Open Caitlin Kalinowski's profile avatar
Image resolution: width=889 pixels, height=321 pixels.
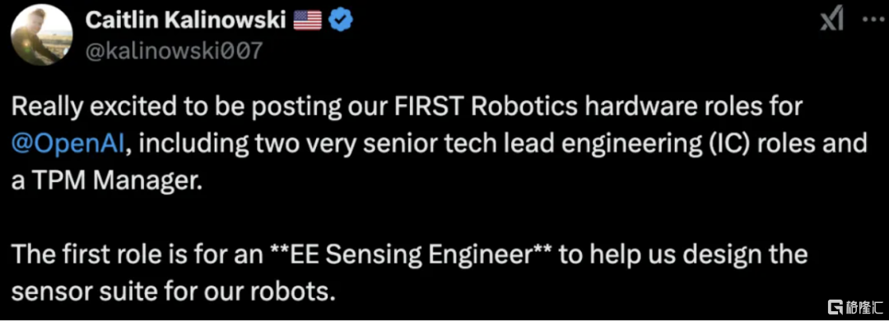(x=41, y=38)
